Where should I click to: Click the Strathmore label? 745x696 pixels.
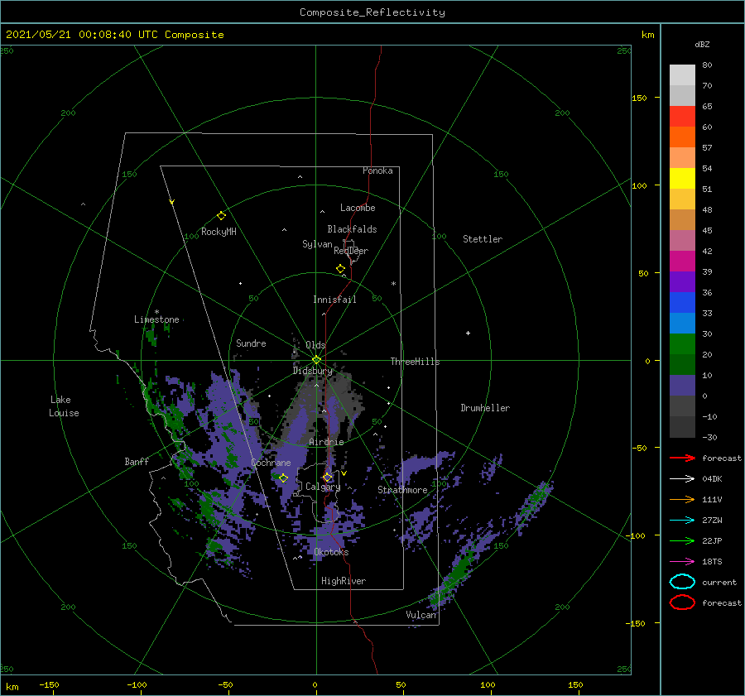click(x=402, y=490)
